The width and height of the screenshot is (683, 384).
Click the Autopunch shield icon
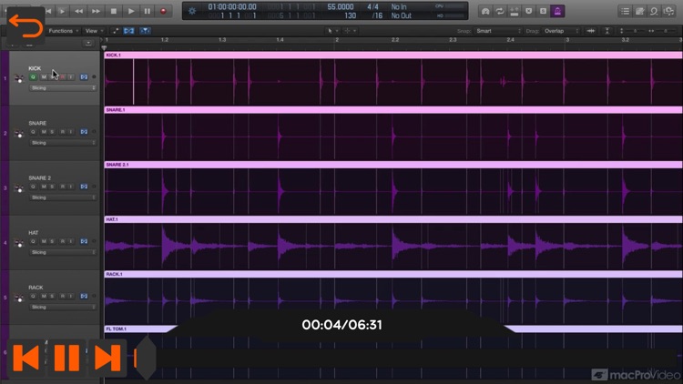coord(529,11)
